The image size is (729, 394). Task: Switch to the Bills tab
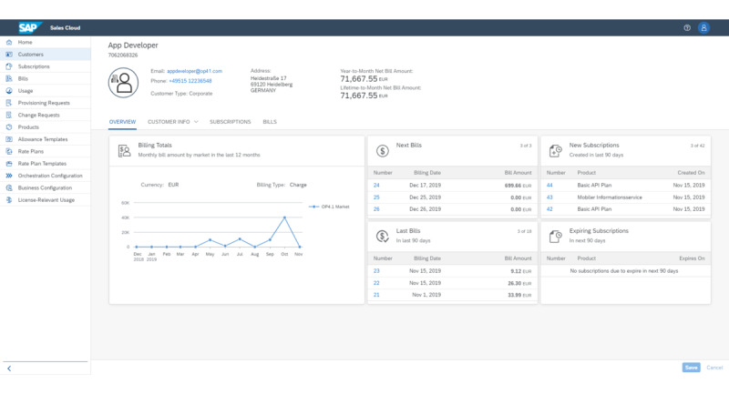[270, 121]
